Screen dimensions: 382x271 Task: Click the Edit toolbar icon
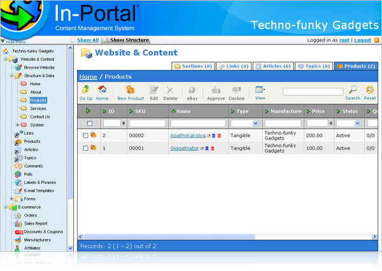click(x=153, y=90)
